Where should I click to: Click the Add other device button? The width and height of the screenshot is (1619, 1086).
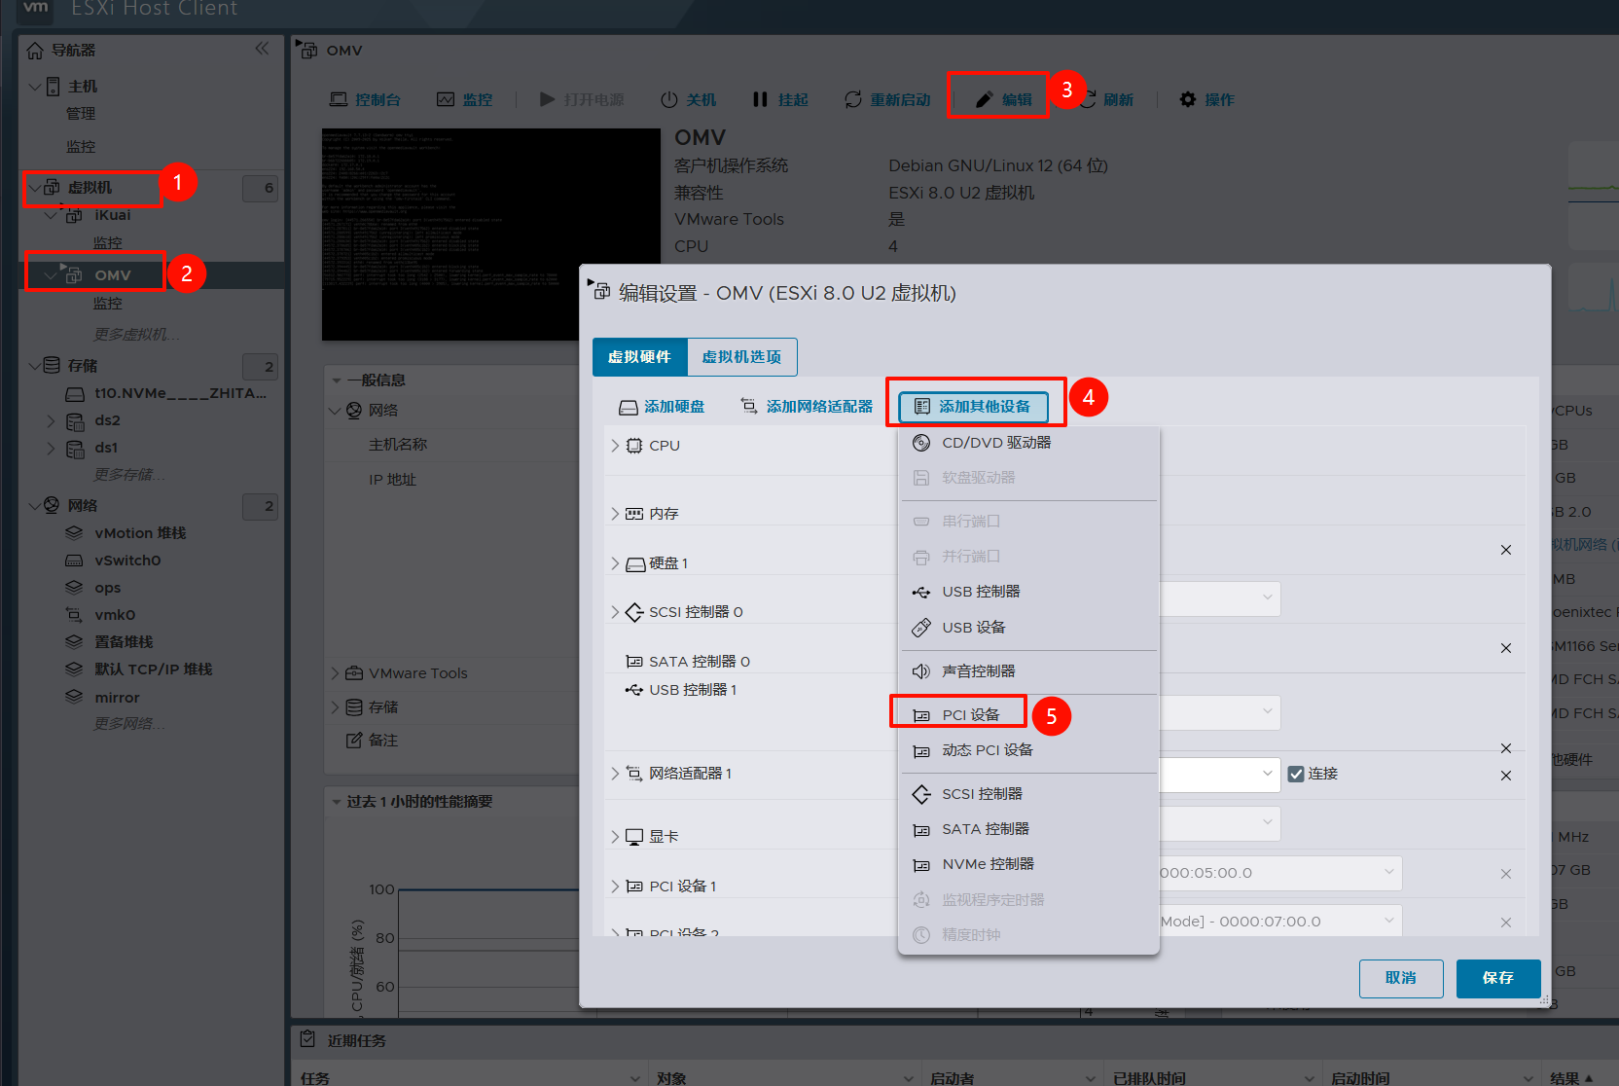[x=973, y=407]
